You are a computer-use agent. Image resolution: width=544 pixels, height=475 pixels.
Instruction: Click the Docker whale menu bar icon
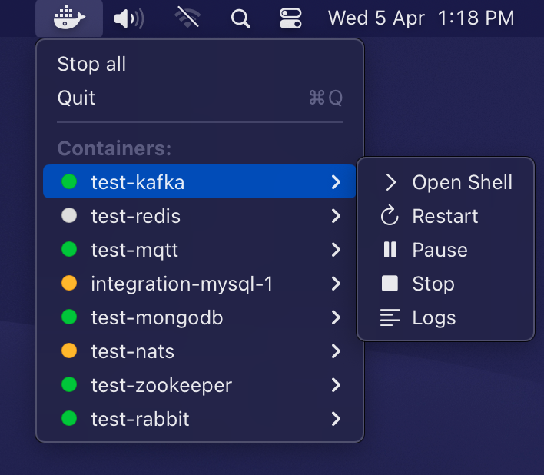tap(69, 18)
